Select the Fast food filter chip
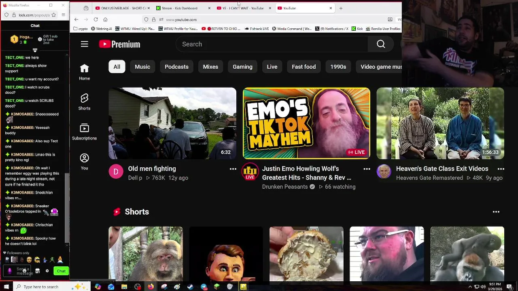 [x=304, y=67]
